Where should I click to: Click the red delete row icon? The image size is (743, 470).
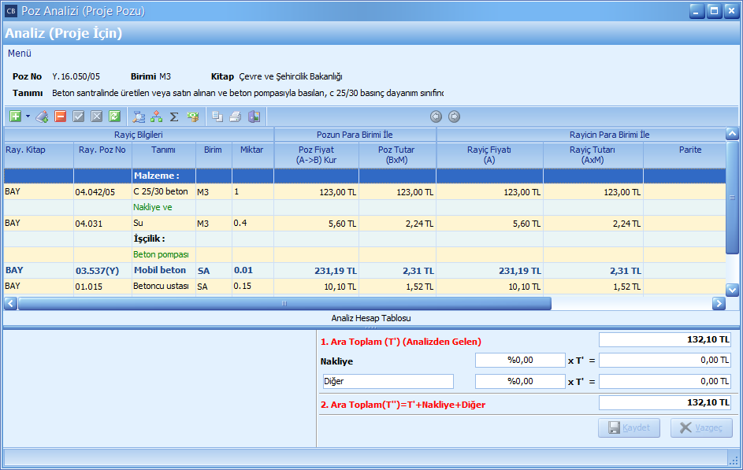[x=61, y=117]
